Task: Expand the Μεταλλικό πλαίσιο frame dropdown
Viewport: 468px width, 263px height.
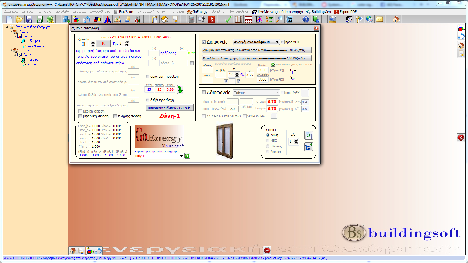Action: pos(309,58)
